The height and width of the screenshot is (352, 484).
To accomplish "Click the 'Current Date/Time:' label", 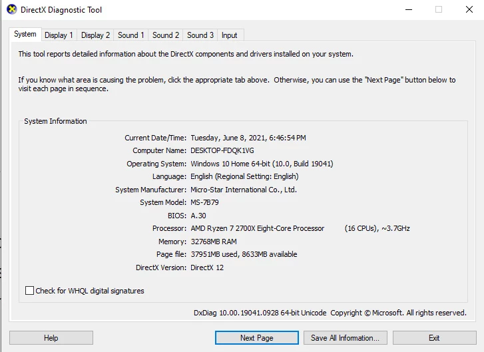I will pos(156,138).
